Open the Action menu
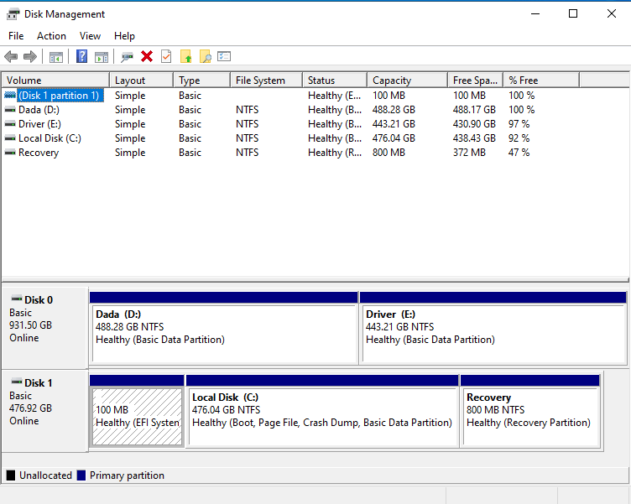Viewport: 631px width, 504px height. (51, 36)
